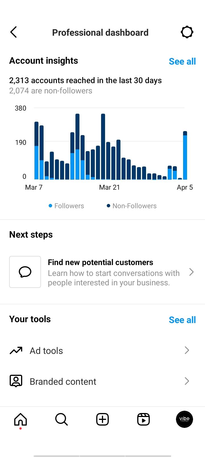Image resolution: width=205 pixels, height=457 pixels.
Task: Expand the Find new potential customers chevron
Action: [191, 272]
